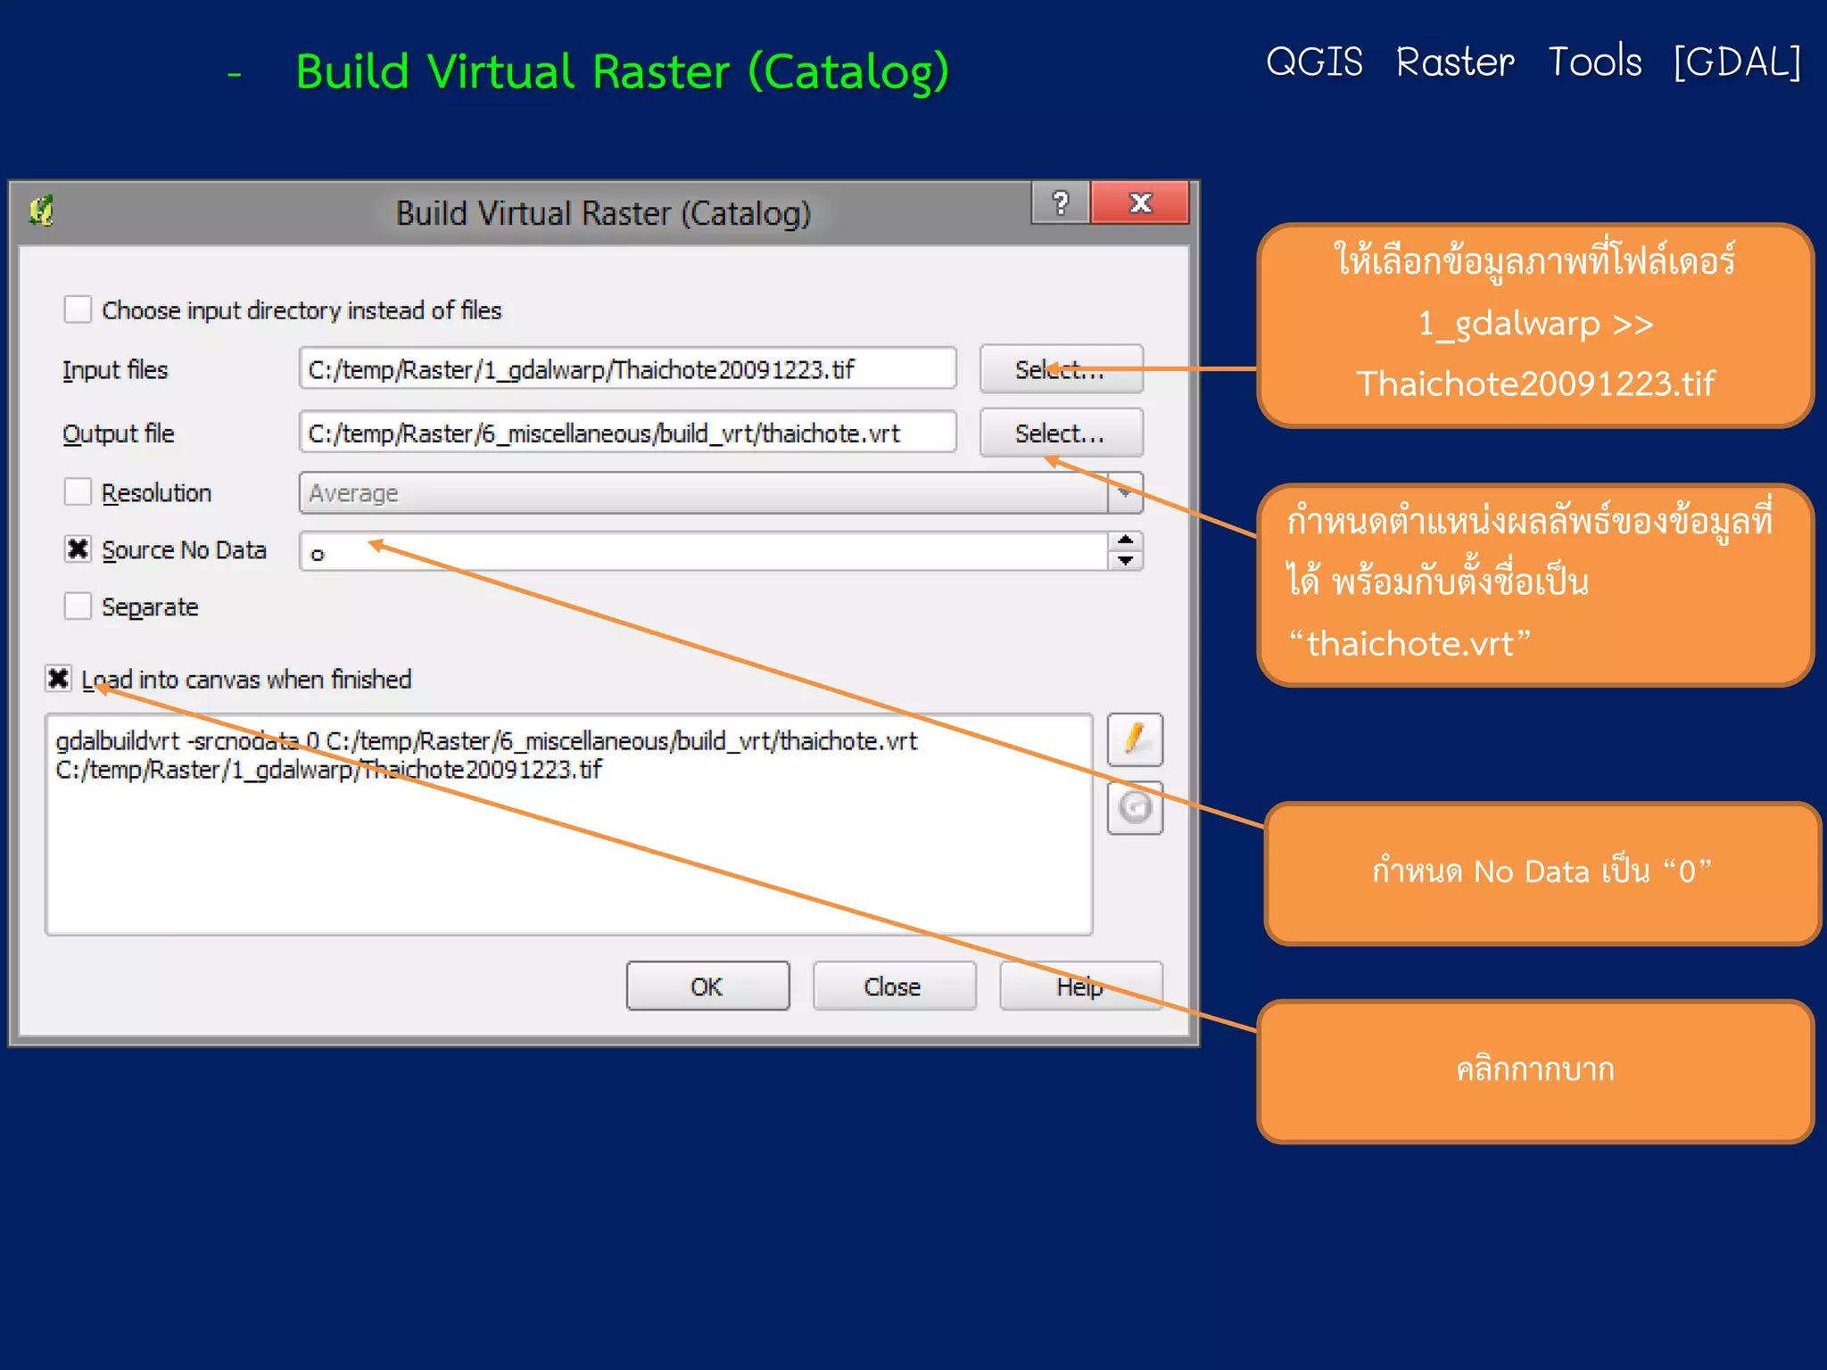Decrease Source No Data value with down arrow
Screen dimensions: 1827x1370
(x=1126, y=560)
